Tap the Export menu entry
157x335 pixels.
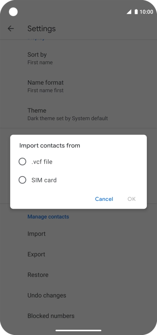pyautogui.click(x=78, y=254)
